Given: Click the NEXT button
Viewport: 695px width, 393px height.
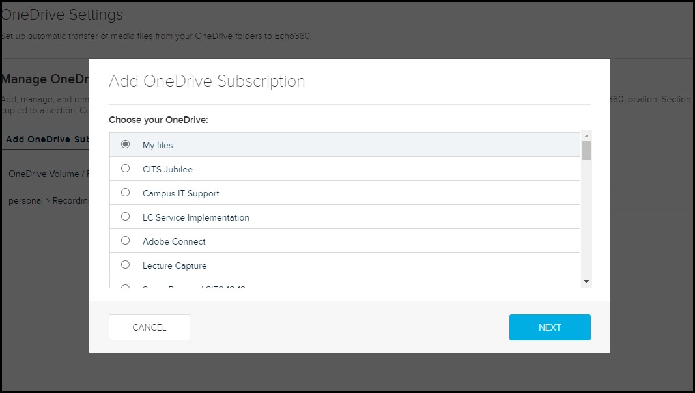Looking at the screenshot, I should click(550, 327).
